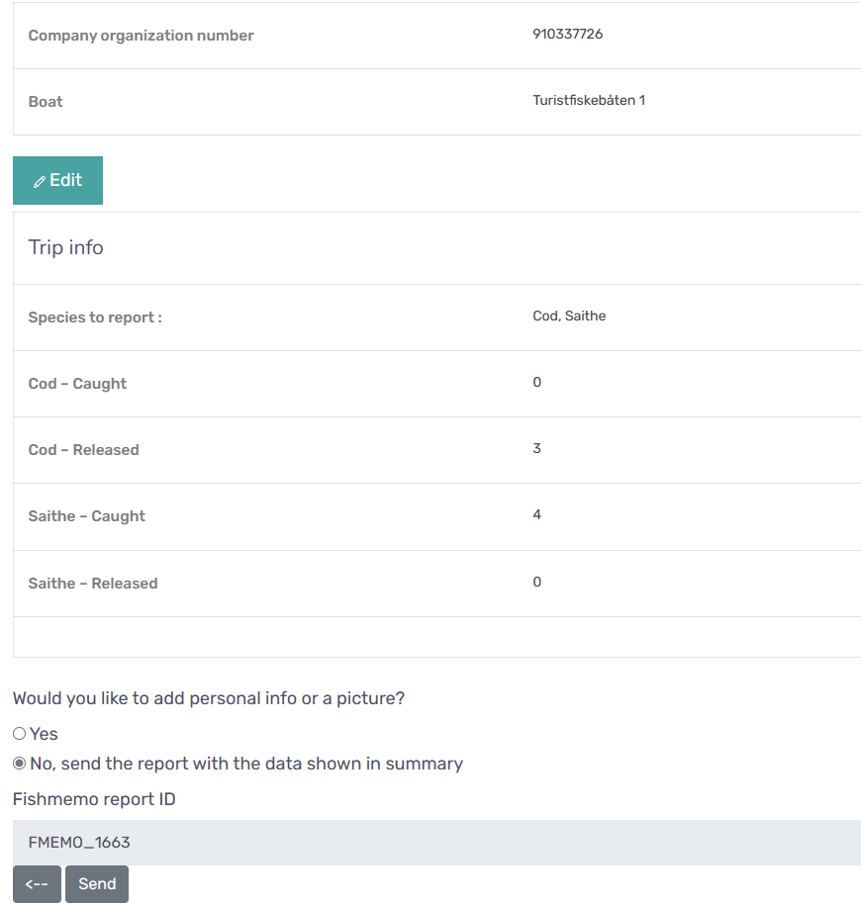Click the Fishmemo report ID field

pyautogui.click(x=435, y=843)
